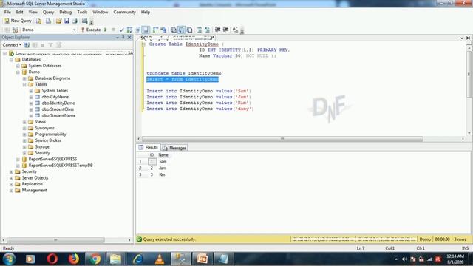Expand the Programmability folder
Image resolution: width=473 pixels, height=266 pixels.
24,134
